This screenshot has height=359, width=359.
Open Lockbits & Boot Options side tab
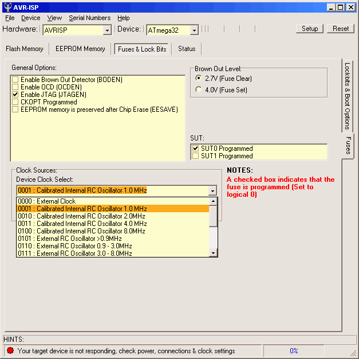[348, 96]
